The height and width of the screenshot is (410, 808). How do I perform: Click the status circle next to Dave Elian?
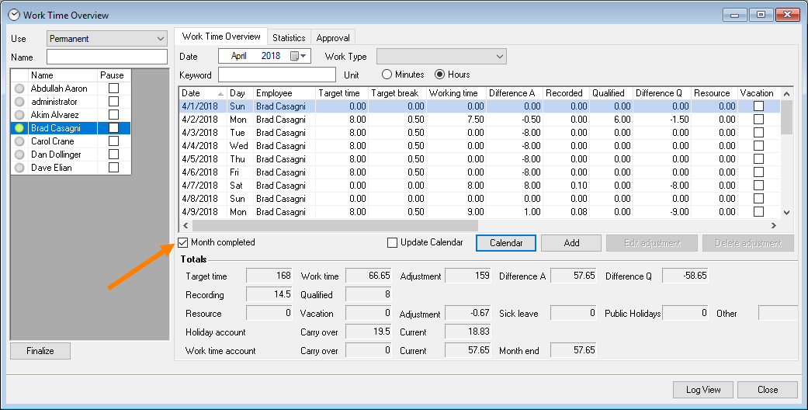pyautogui.click(x=19, y=168)
